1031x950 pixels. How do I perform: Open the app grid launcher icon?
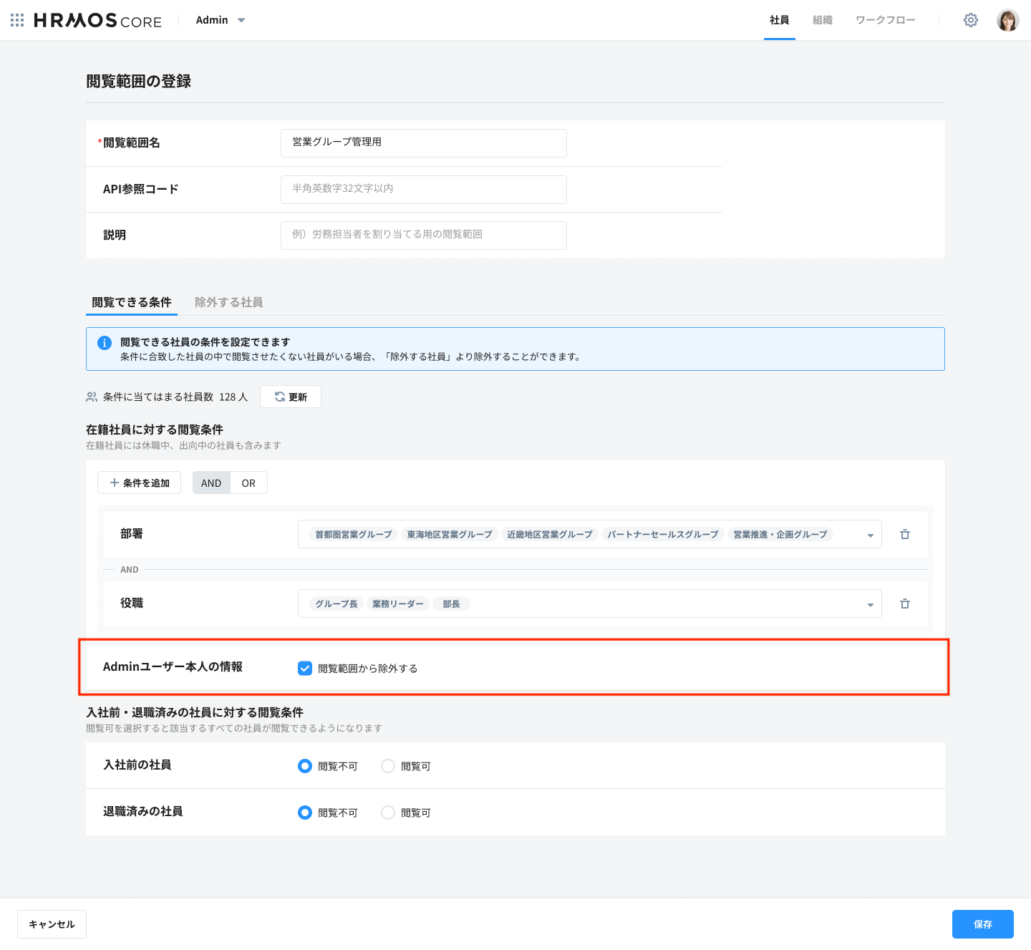[x=17, y=20]
